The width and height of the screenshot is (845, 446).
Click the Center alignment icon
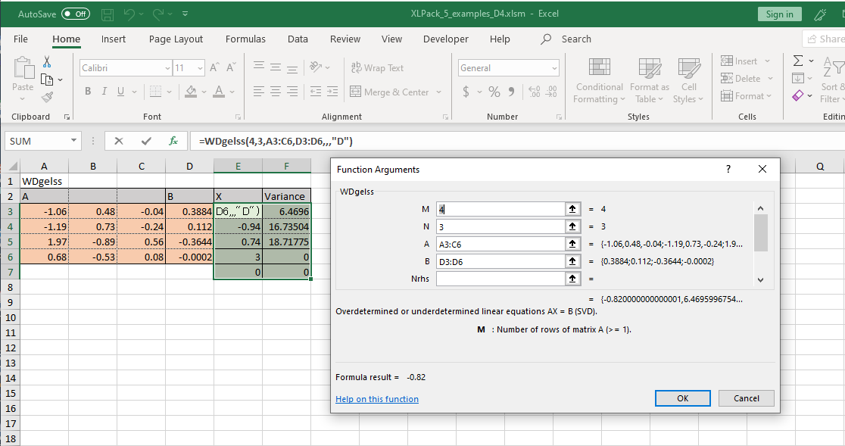[276, 92]
